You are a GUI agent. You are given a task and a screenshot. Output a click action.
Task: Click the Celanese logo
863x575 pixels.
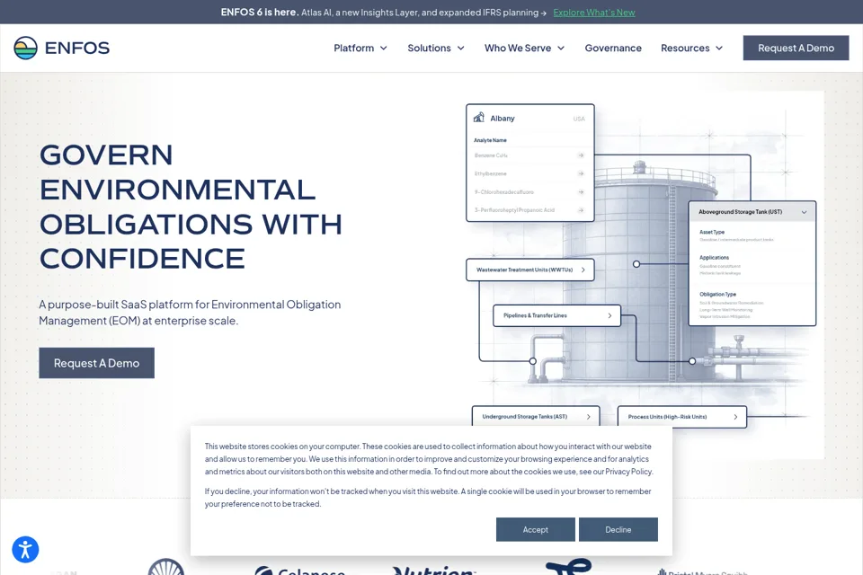click(300, 571)
